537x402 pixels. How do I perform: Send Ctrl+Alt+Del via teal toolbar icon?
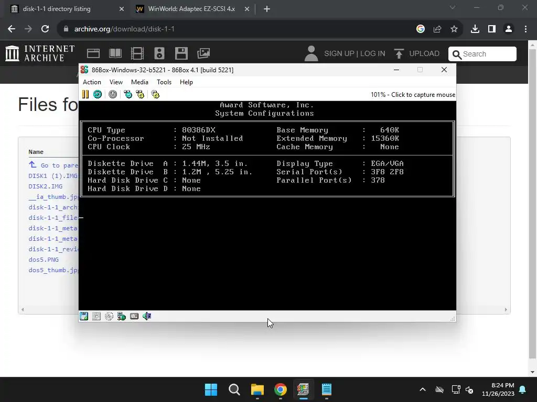click(128, 94)
